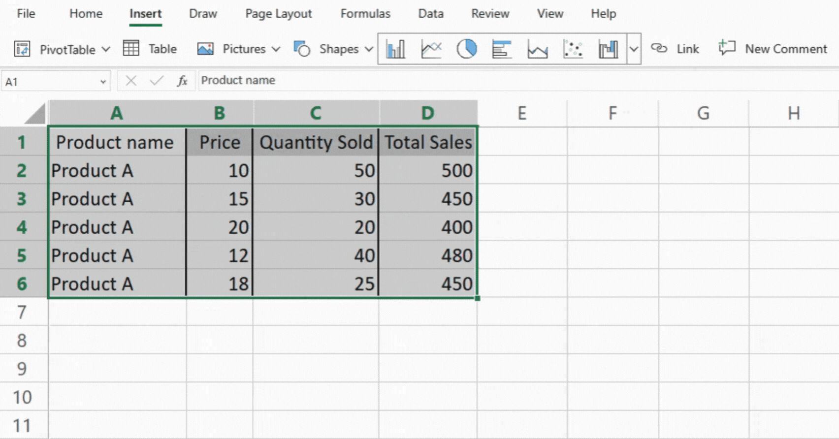This screenshot has width=839, height=439.
Task: Click the Link button label
Action: 687,49
